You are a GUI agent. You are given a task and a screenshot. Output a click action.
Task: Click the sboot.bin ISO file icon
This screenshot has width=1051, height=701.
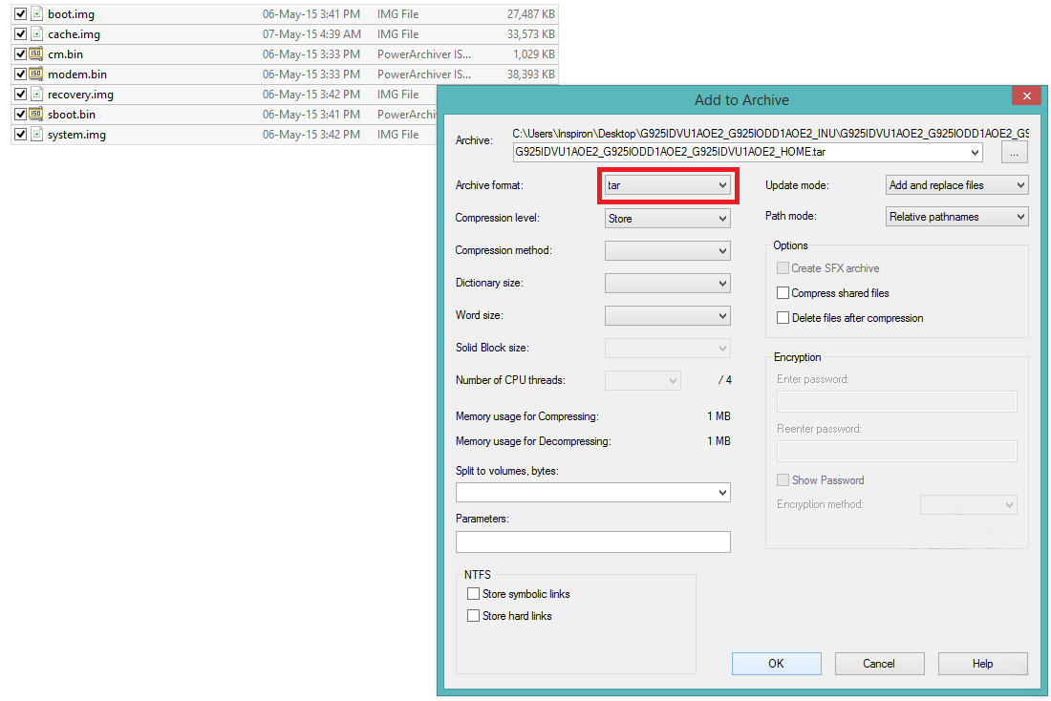pos(36,115)
